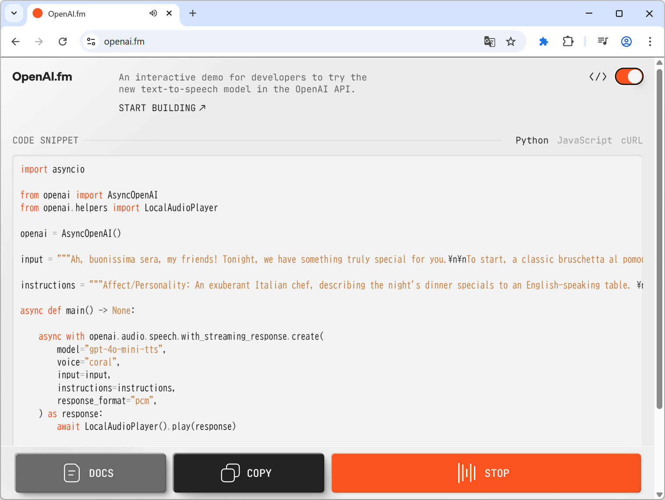This screenshot has width=665, height=500.
Task: Click the "instructions=instructions," argument line
Action: click(116, 388)
